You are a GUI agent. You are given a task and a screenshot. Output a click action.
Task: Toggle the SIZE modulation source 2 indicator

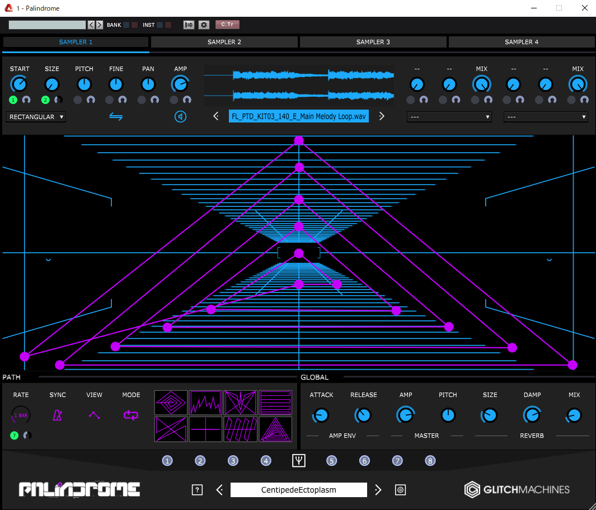point(45,100)
